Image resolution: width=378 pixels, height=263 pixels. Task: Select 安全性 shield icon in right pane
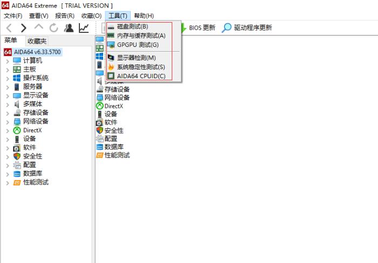[100, 130]
